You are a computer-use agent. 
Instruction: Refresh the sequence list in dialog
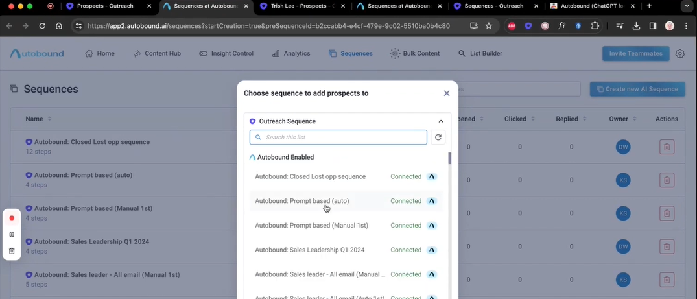coord(438,137)
